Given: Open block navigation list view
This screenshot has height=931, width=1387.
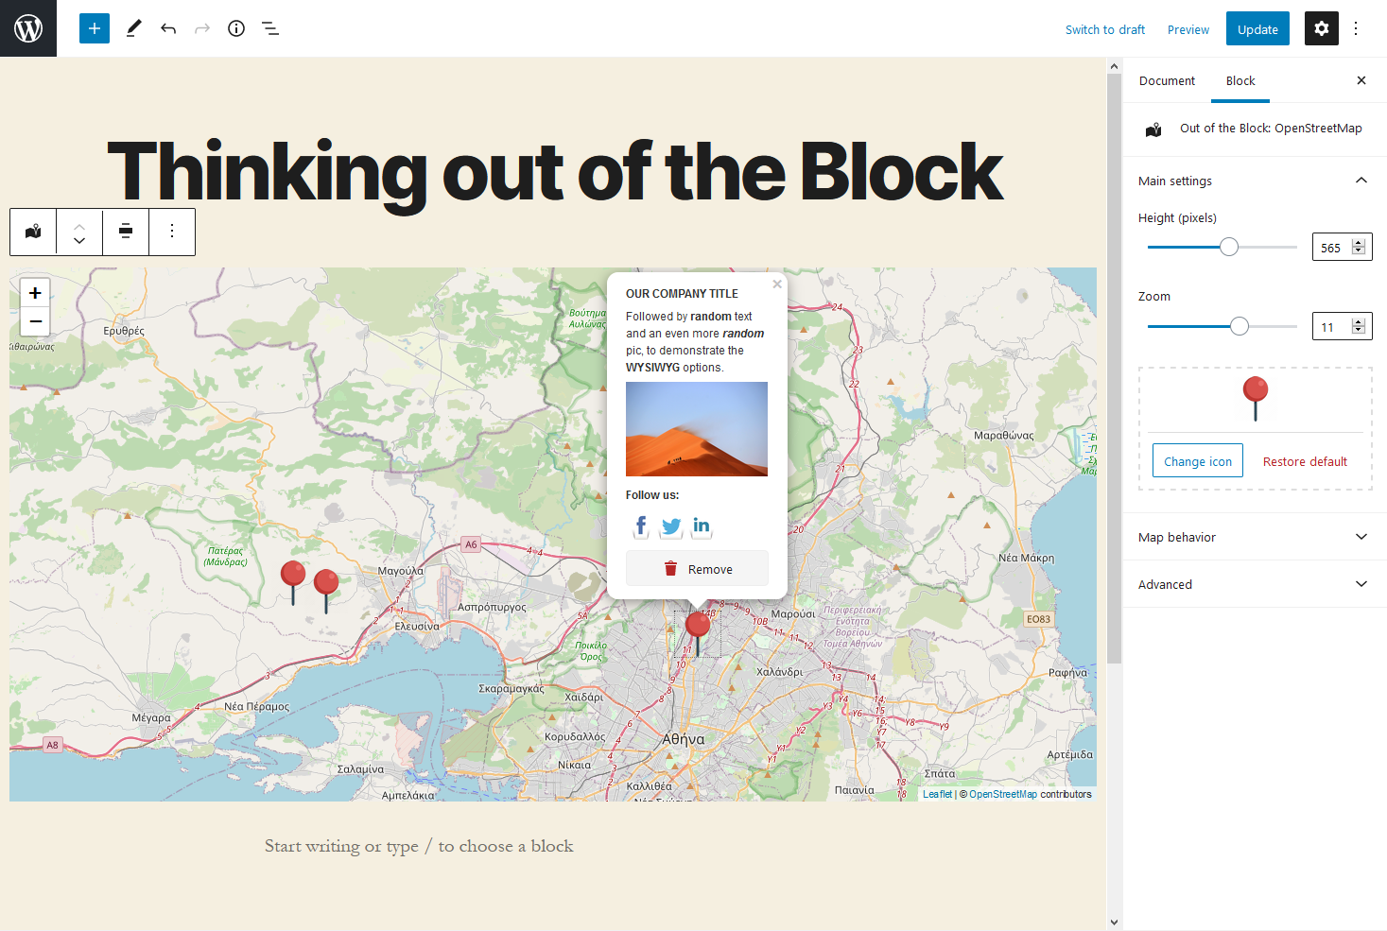Looking at the screenshot, I should click(x=270, y=28).
